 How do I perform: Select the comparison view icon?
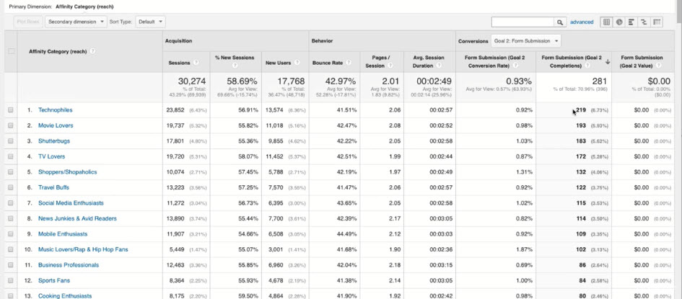click(644, 22)
